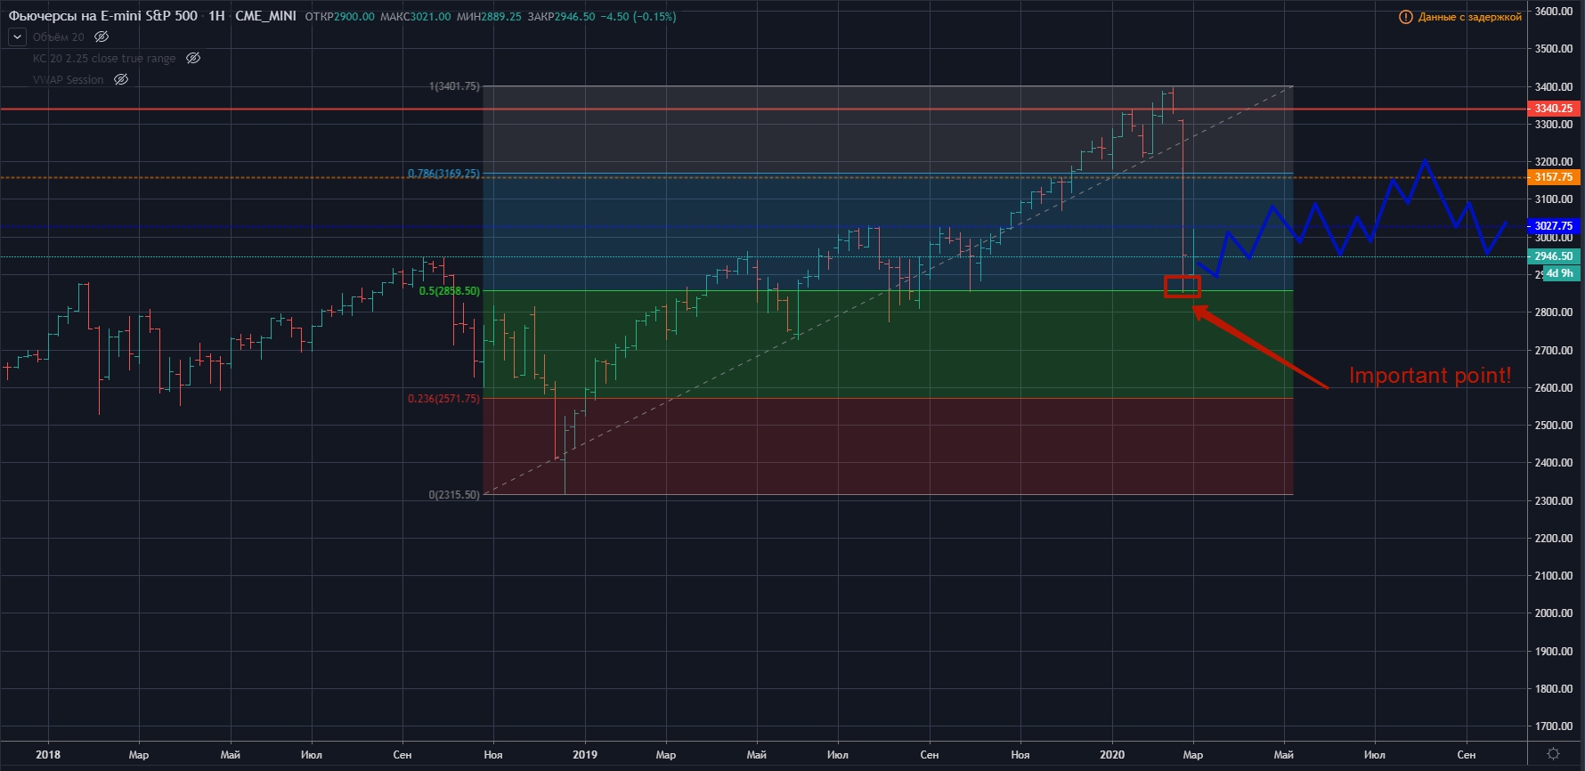Click the 2000.00 price scale label
Image resolution: width=1585 pixels, height=771 pixels.
(x=1554, y=613)
